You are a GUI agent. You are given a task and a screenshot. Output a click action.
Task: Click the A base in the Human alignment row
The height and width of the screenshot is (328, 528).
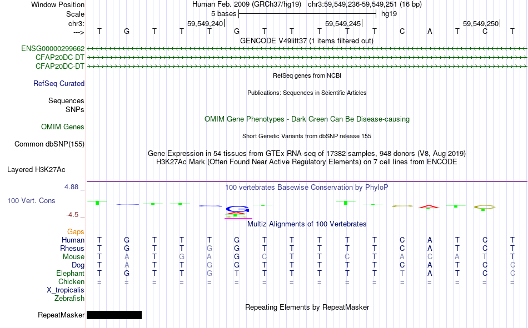coord(430,240)
